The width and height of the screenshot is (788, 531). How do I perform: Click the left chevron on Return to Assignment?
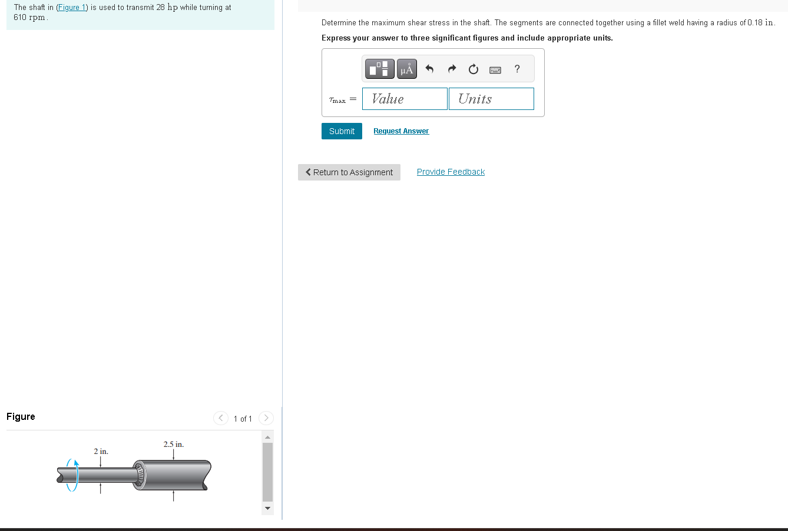307,172
